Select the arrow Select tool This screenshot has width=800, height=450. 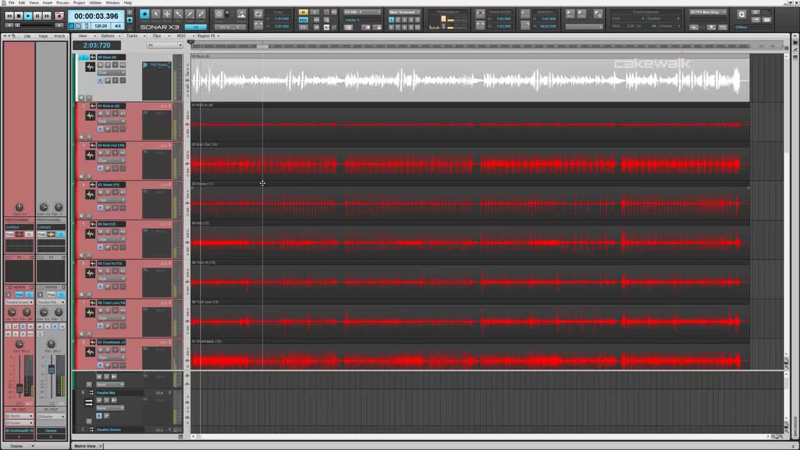[156, 14]
